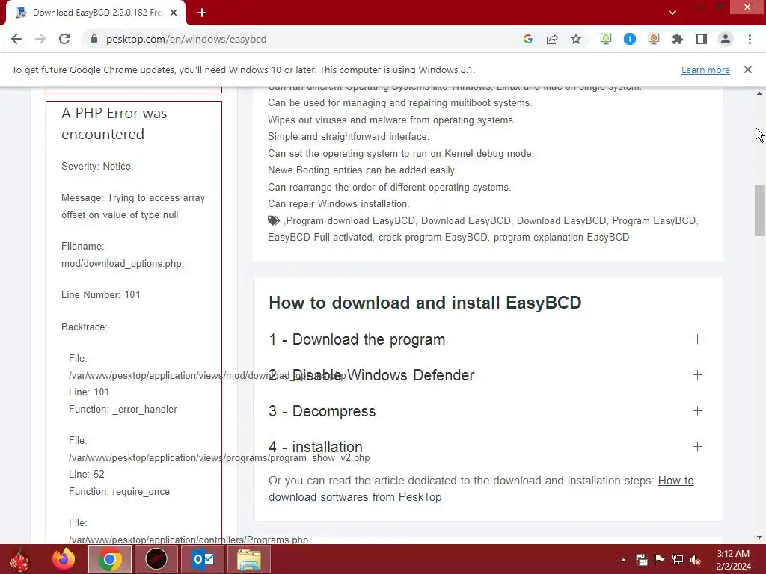Open the taskbar clock 3:12 AM

[733, 560]
